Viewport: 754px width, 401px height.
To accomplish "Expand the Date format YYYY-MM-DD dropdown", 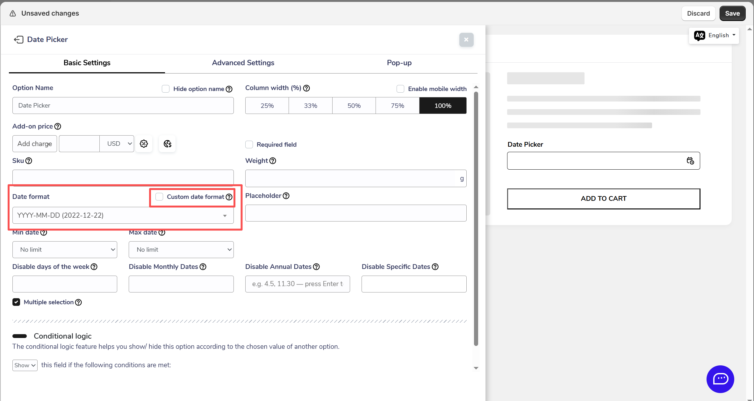I will pos(123,215).
